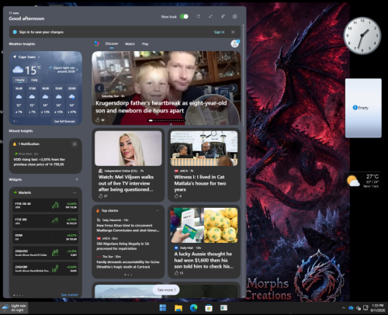The image size is (388, 315).
Task: Open widgets settings gear
Action: (234, 16)
